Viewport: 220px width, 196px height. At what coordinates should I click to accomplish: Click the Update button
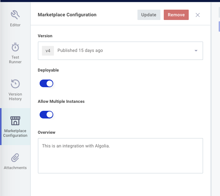point(149,15)
